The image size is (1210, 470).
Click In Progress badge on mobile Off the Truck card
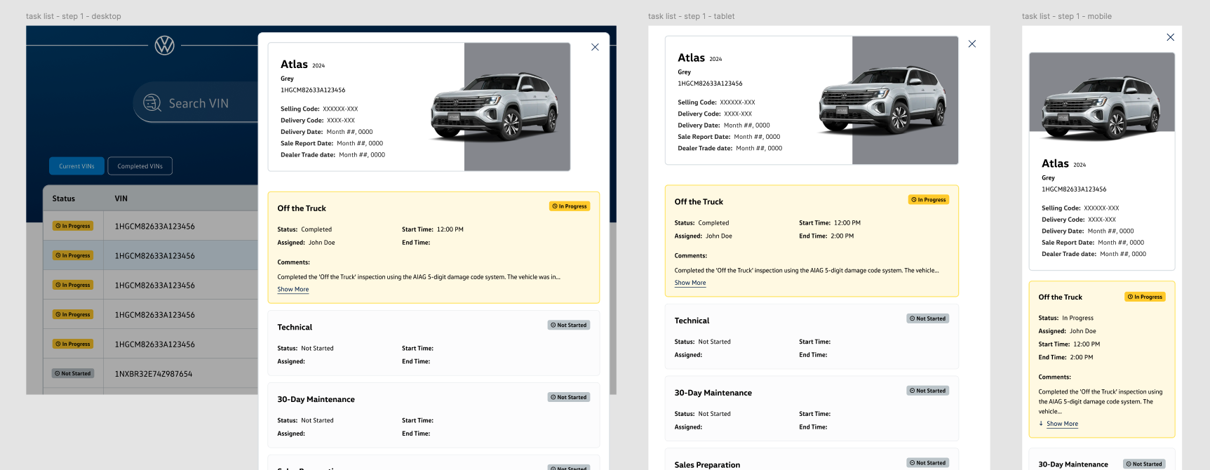pyautogui.click(x=1145, y=297)
